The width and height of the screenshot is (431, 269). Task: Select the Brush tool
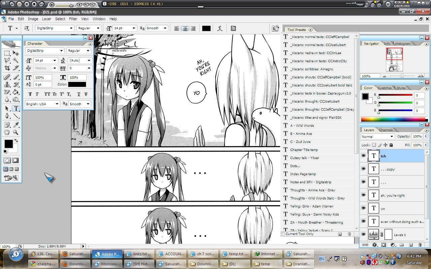pyautogui.click(x=16, y=77)
